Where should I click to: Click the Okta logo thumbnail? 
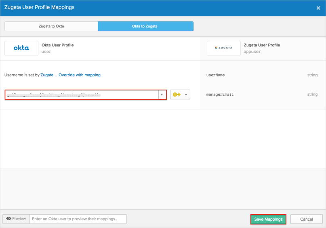21,48
